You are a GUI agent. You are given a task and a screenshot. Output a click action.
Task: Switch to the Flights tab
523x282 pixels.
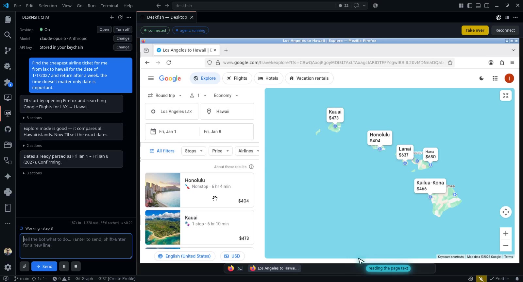point(237,78)
